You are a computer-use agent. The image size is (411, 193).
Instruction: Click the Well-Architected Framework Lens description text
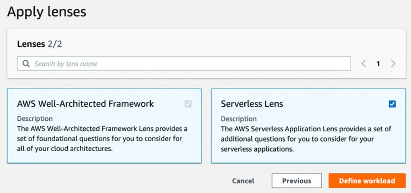pos(102,139)
